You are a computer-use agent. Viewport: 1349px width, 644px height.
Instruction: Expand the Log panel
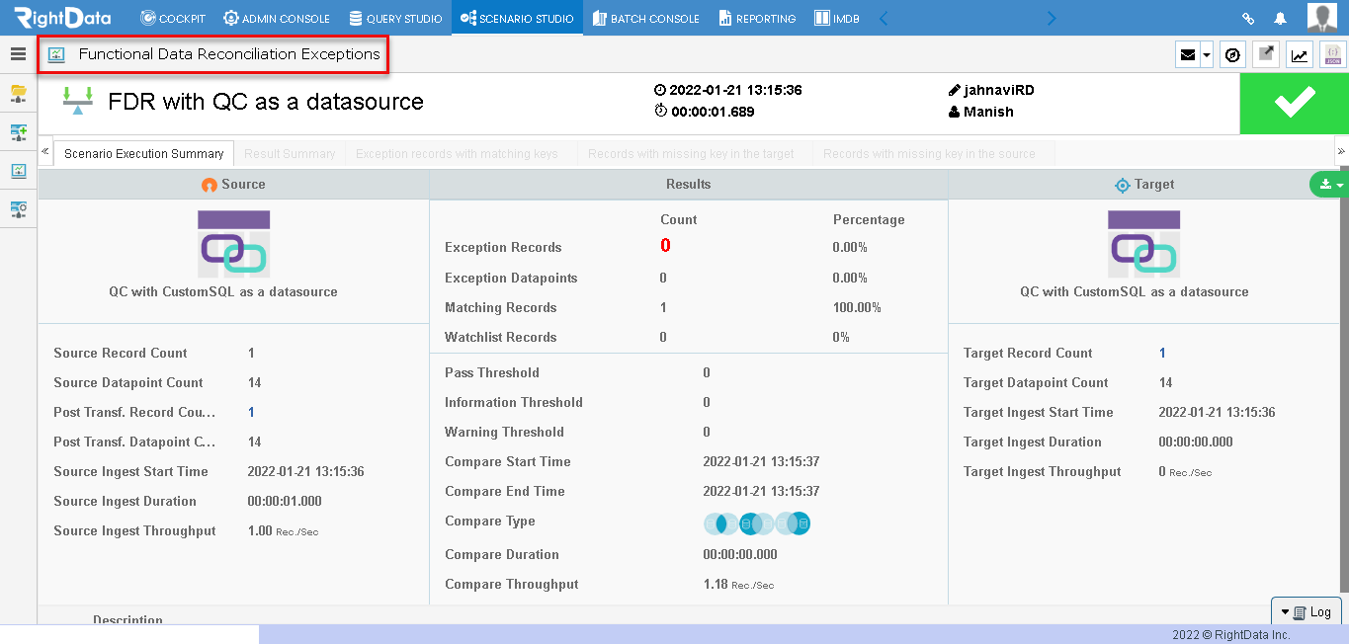[x=1307, y=612]
